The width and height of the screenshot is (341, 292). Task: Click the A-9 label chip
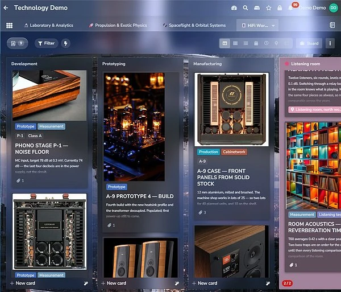(x=202, y=161)
